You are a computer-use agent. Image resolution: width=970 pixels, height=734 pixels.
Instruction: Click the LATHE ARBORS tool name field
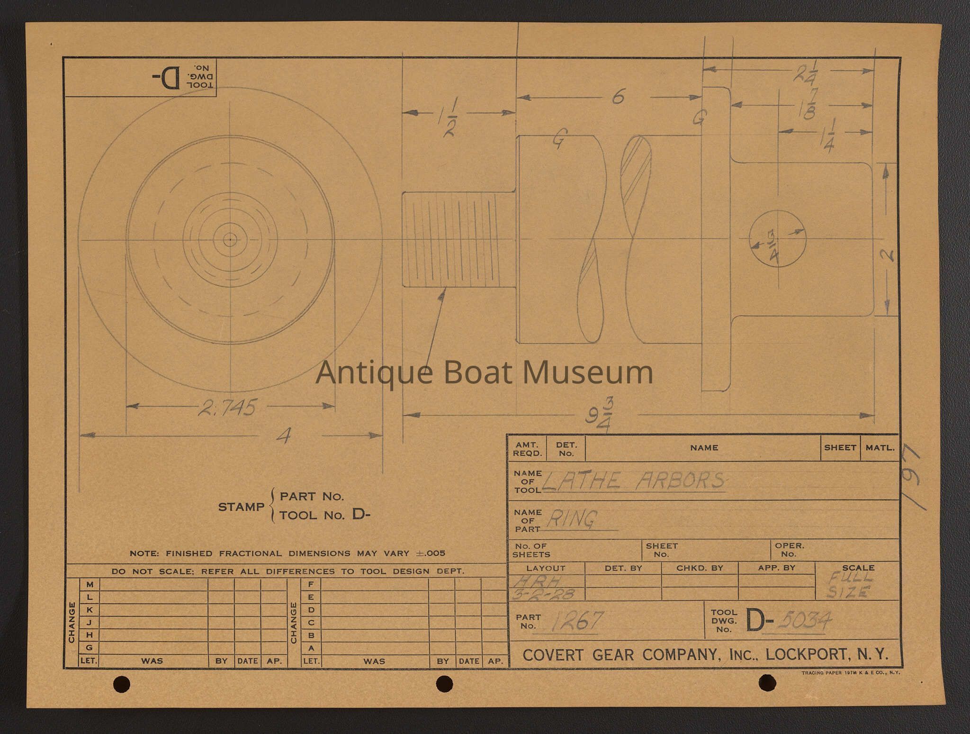(x=633, y=481)
